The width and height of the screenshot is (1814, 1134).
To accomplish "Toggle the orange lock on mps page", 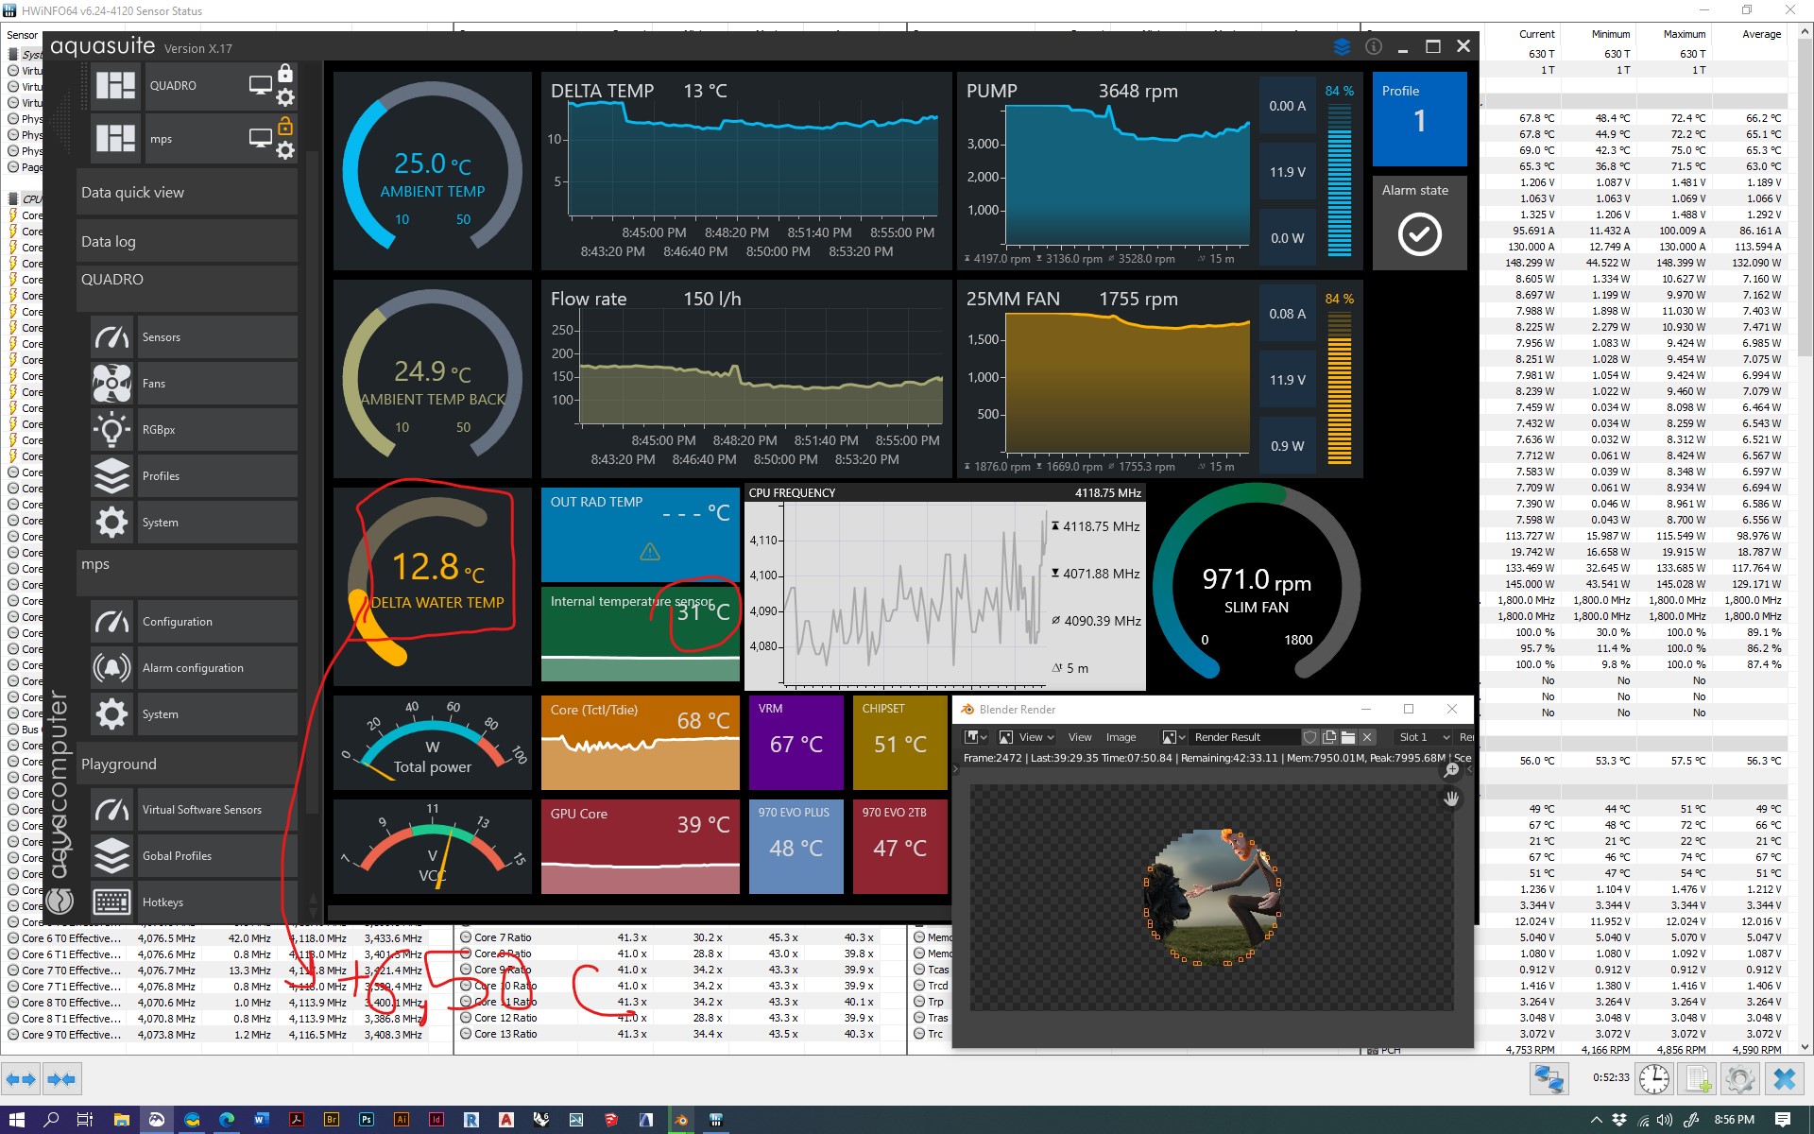I will [x=285, y=127].
